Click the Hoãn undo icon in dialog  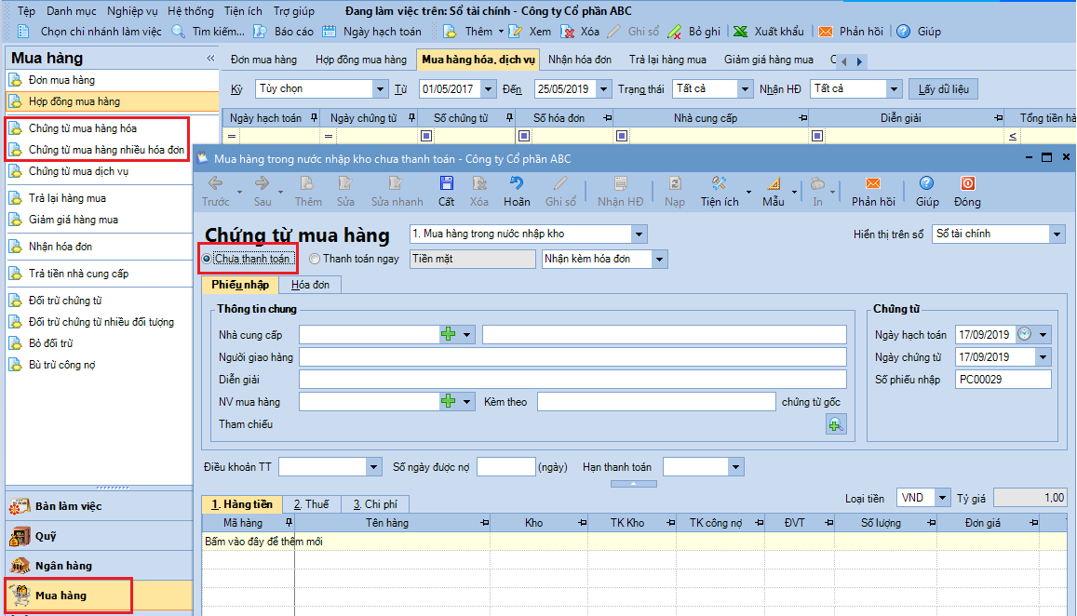[517, 183]
